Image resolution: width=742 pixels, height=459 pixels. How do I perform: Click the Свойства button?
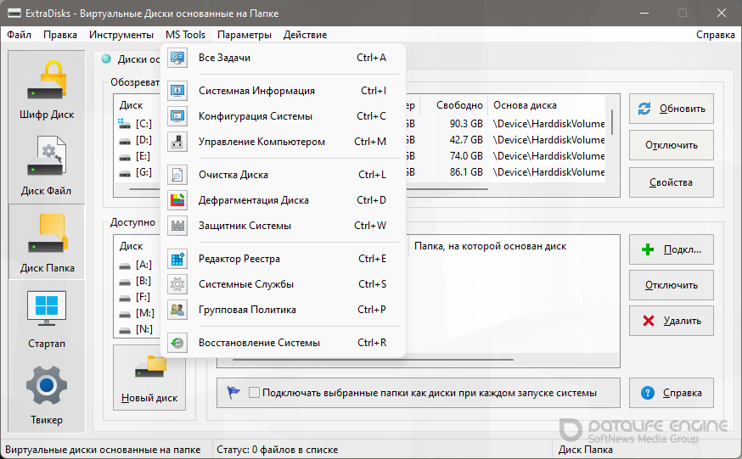671,182
